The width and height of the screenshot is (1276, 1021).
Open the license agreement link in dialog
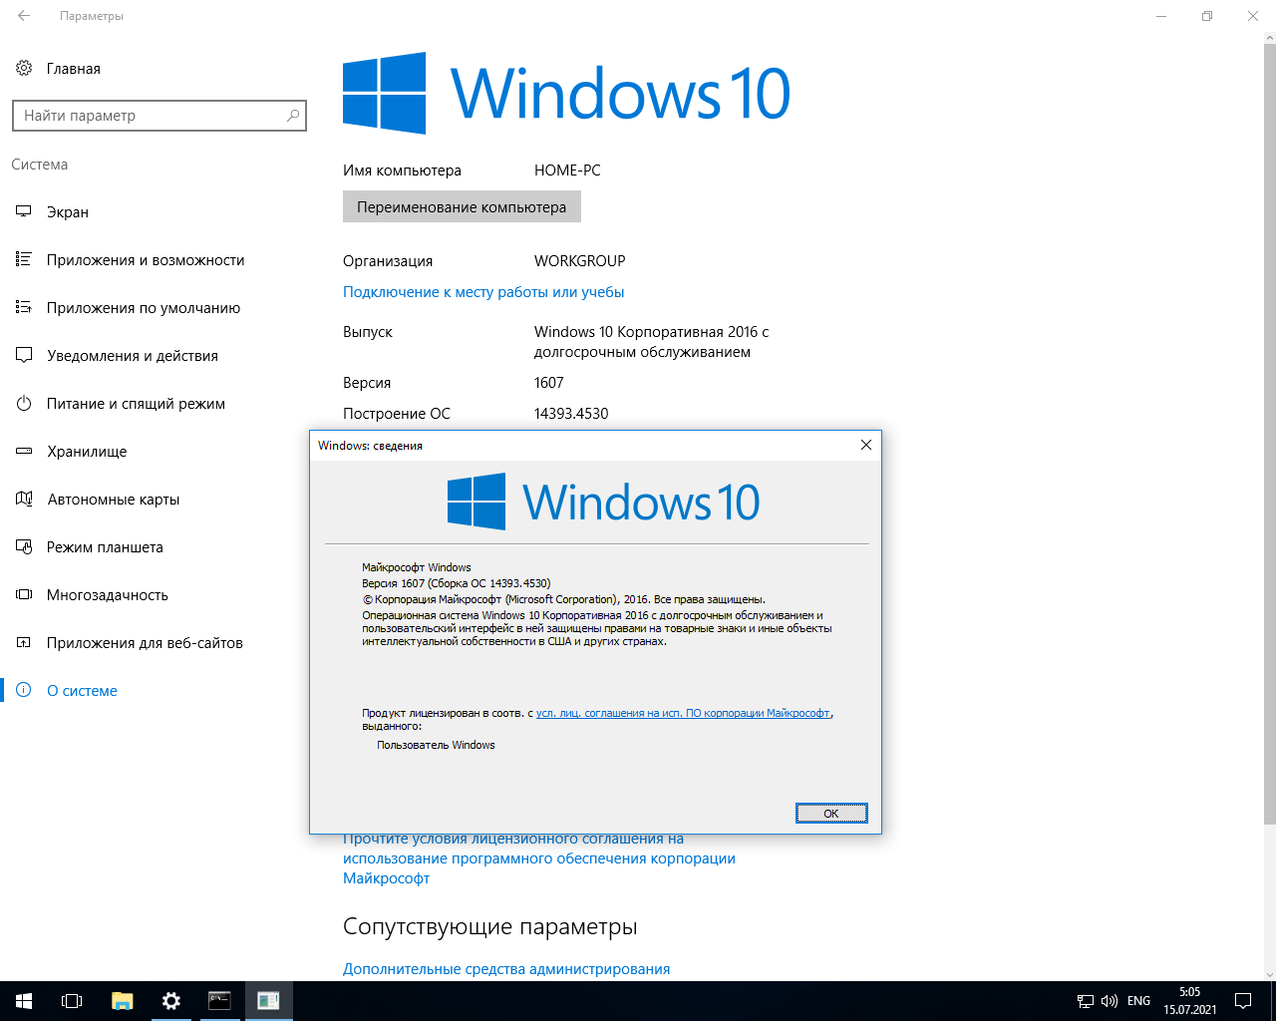[683, 713]
